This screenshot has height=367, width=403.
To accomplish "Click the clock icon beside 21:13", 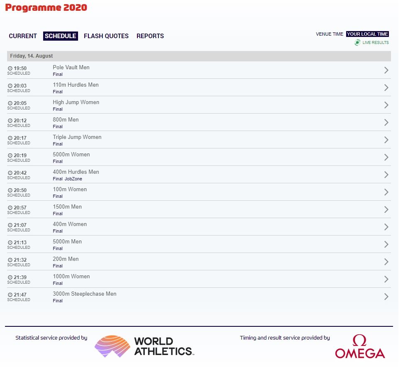I will (10, 243).
